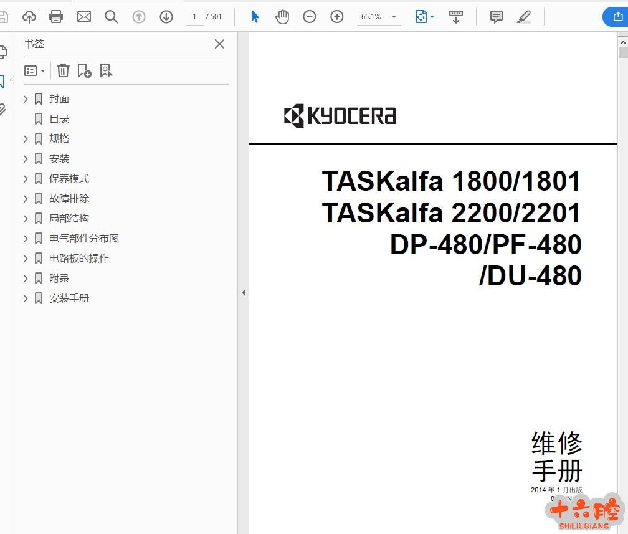Screen dimensions: 628x534
Task: Expand the 故障排除 bookmark
Action: point(26,199)
